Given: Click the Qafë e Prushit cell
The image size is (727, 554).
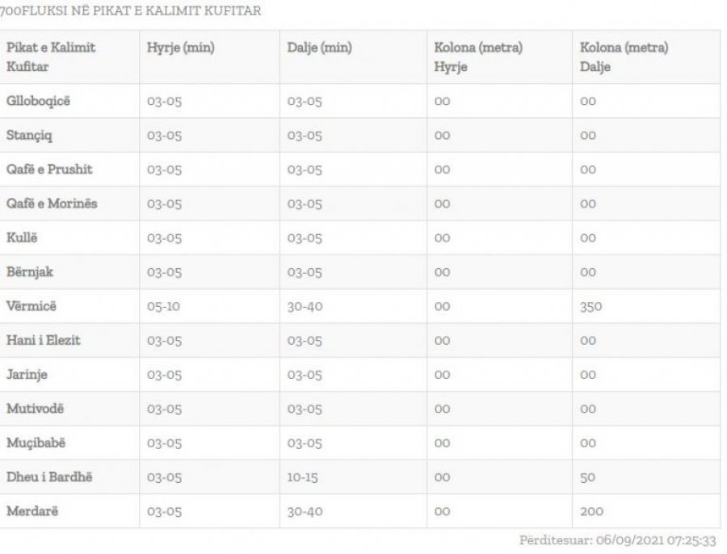Looking at the screenshot, I should (x=49, y=170).
